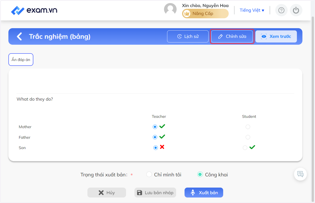Go back using the left chevron arrow
Image resolution: width=315 pixels, height=203 pixels.
click(19, 36)
